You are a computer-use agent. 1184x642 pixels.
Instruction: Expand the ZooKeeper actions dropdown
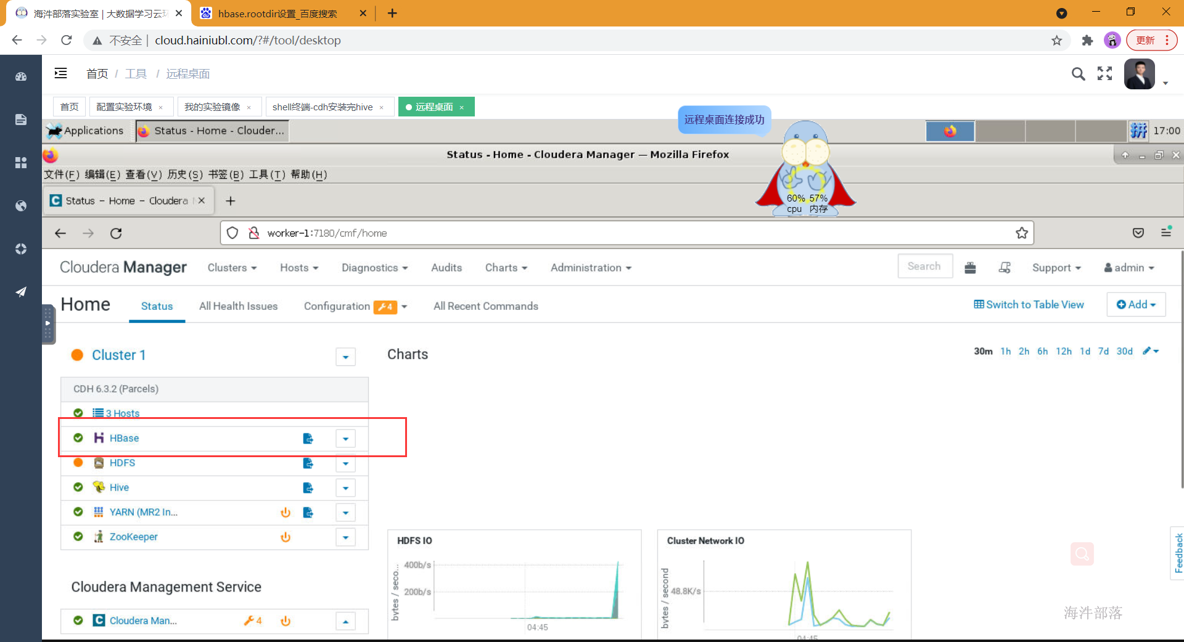(345, 537)
